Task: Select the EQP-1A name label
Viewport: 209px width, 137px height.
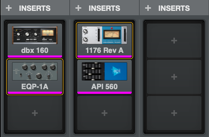Action: [35, 87]
